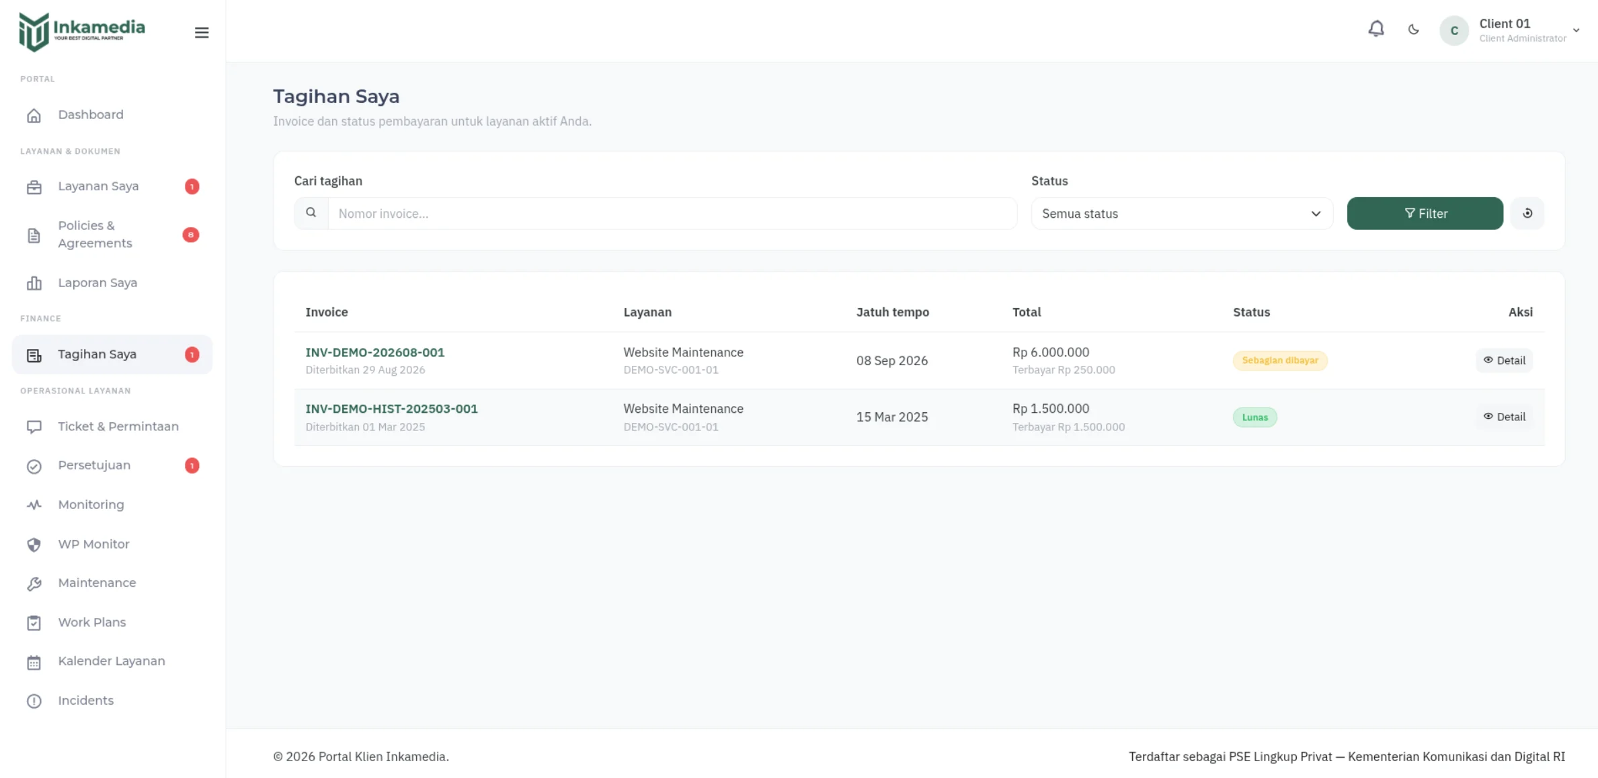
Task: Click the Rp 6.000.000 total amount
Action: 1050,352
